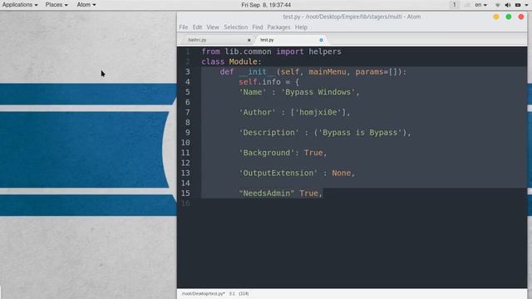532x299 pixels.
Task: Open the Packages menu in Atom
Action: 278,27
